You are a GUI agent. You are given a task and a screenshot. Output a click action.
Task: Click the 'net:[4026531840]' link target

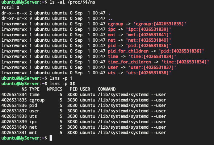[x=148, y=40]
